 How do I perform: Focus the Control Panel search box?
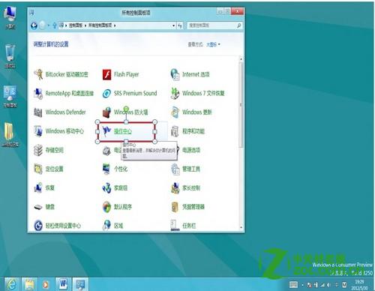[212, 25]
